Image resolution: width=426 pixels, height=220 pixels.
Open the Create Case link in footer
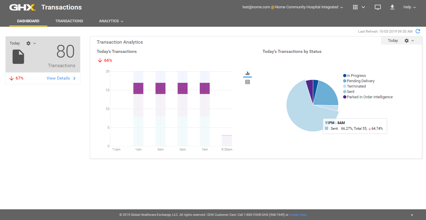pos(298,215)
